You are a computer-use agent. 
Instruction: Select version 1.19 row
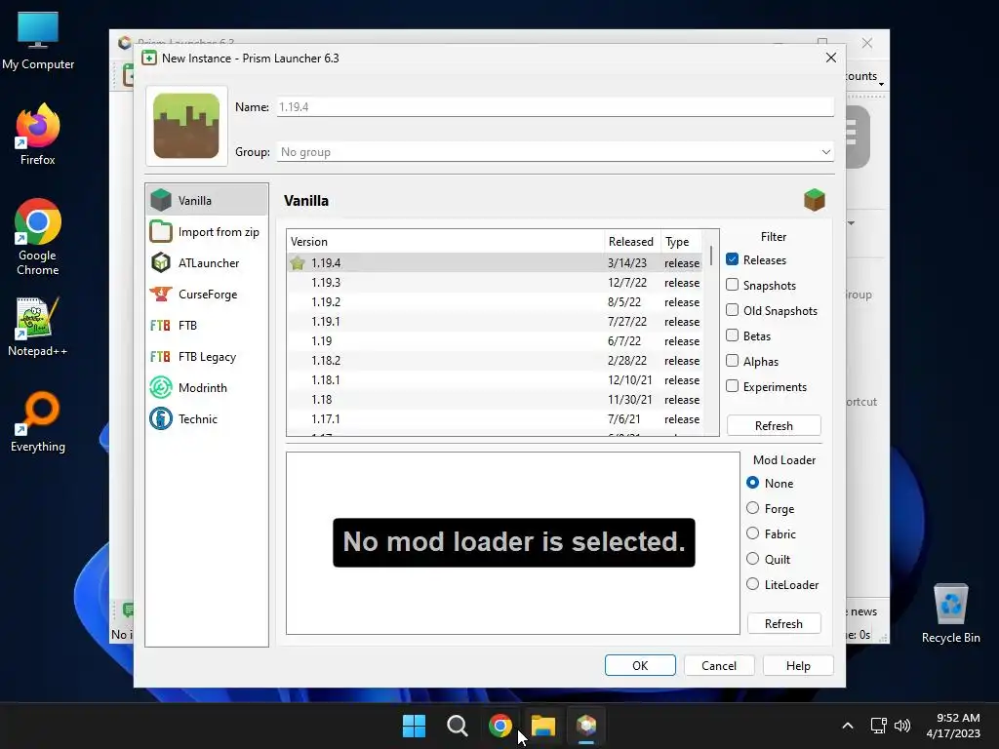coord(495,340)
